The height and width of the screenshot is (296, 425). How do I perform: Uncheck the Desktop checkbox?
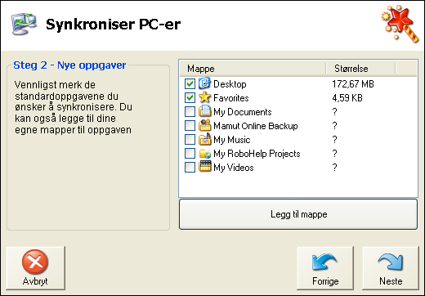[190, 83]
